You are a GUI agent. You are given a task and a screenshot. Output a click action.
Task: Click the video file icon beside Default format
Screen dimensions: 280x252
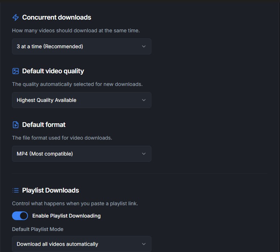tap(16, 125)
